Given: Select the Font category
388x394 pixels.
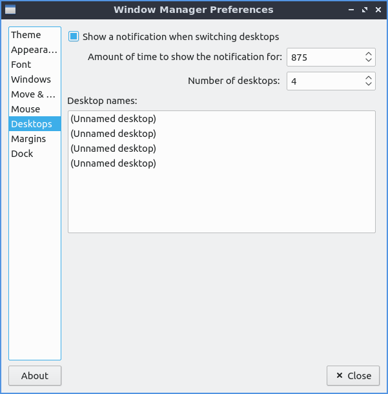Looking at the screenshot, I should pos(21,65).
